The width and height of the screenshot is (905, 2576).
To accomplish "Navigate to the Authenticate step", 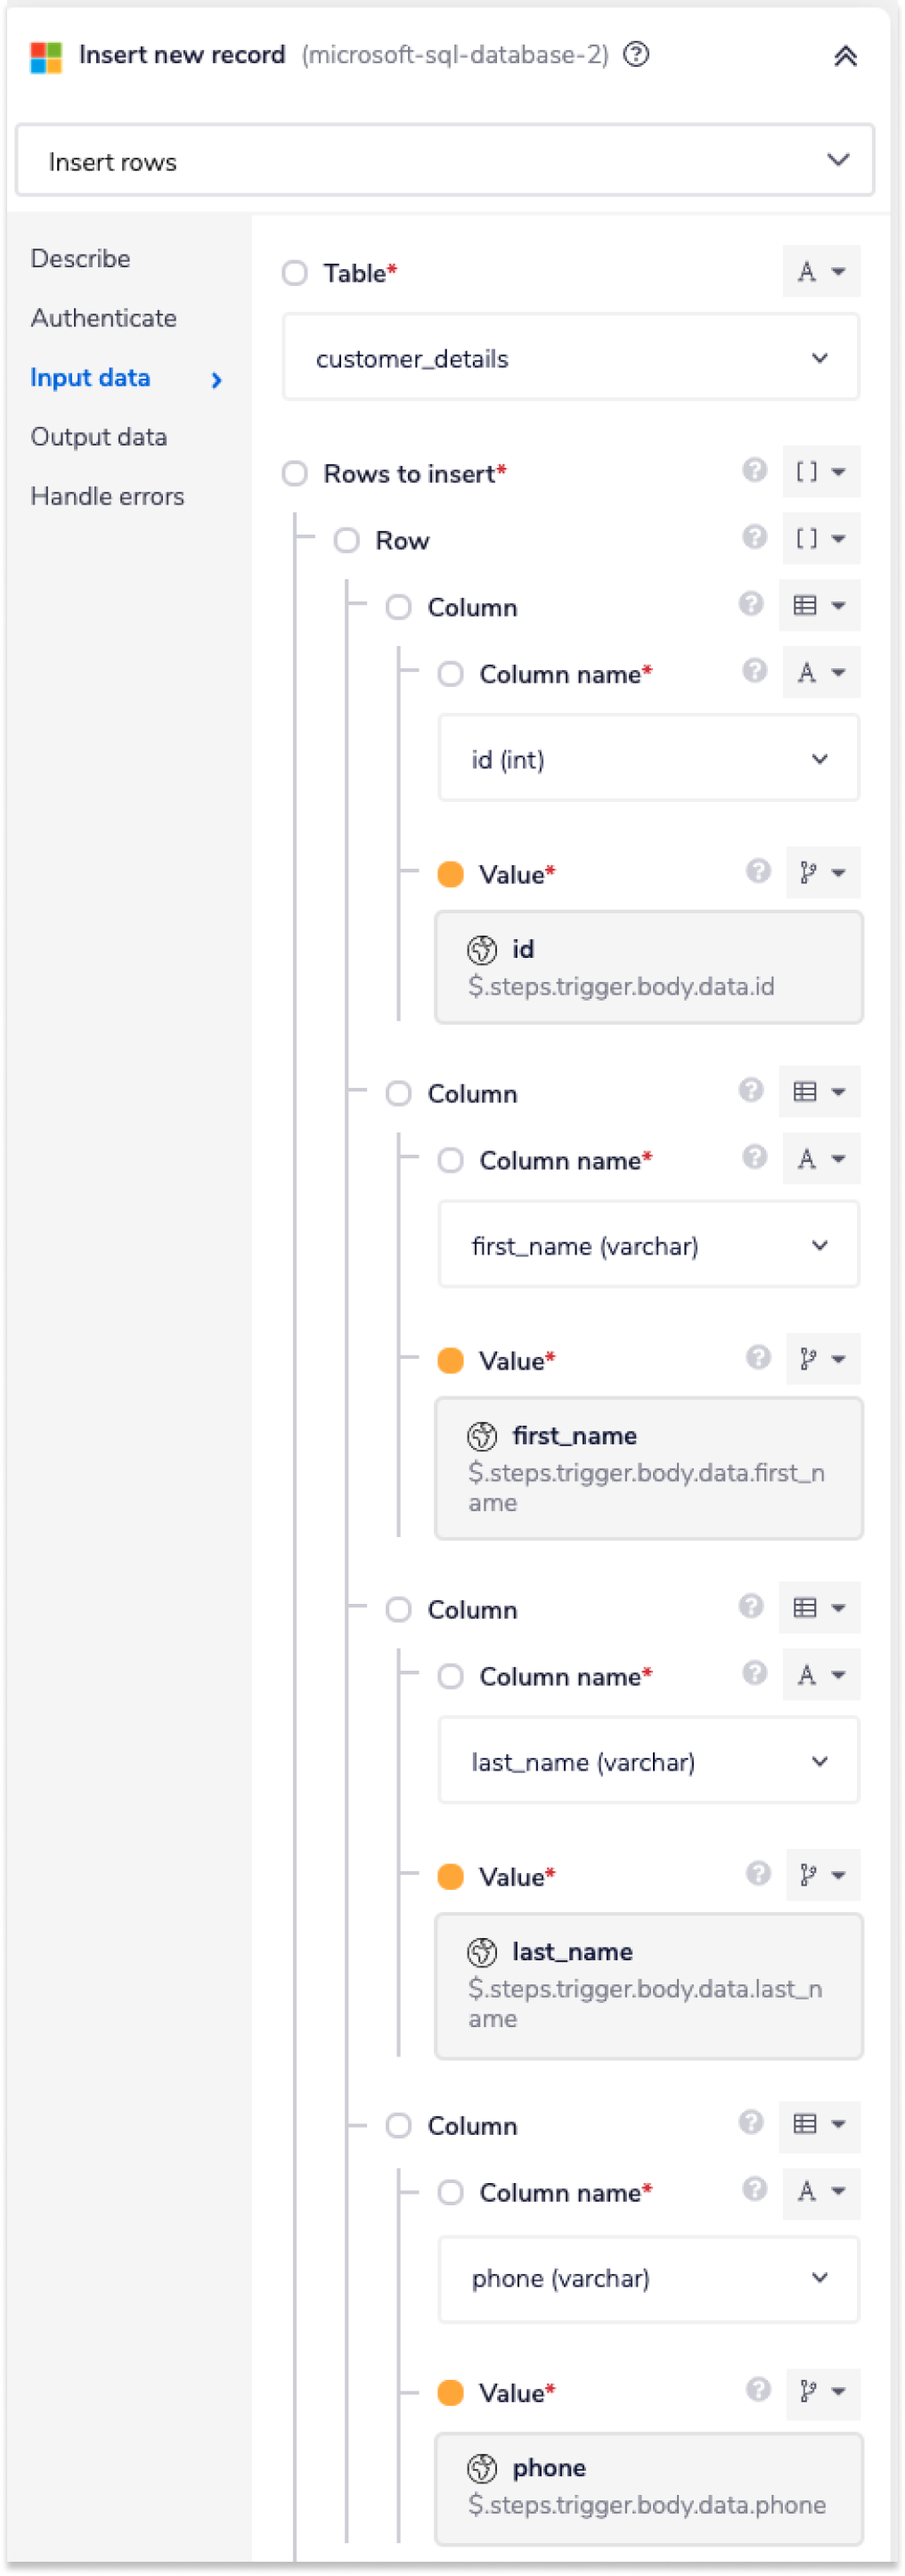I will [103, 318].
